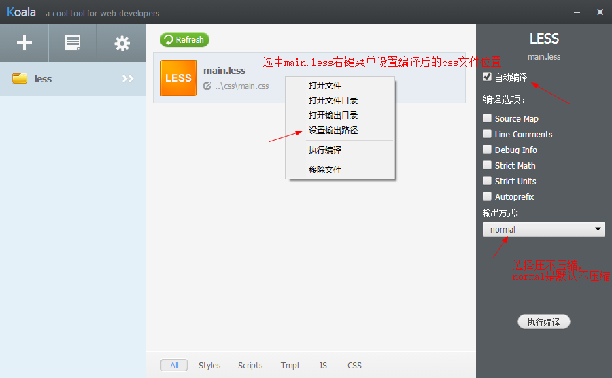Choose 打开文件 from context menu
This screenshot has height=378, width=612.
[x=325, y=86]
